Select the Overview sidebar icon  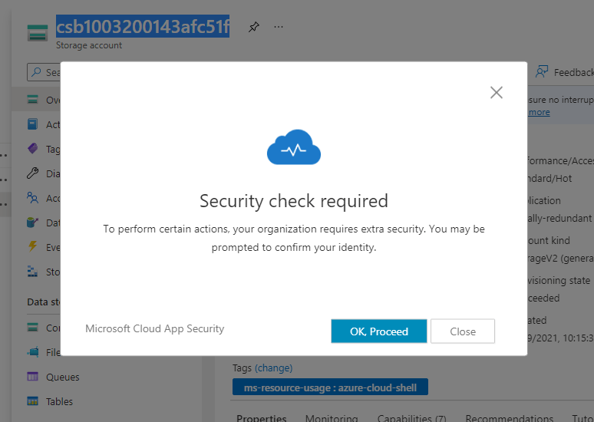point(32,100)
